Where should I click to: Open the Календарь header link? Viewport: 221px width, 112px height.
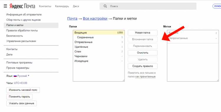coord(62,6)
